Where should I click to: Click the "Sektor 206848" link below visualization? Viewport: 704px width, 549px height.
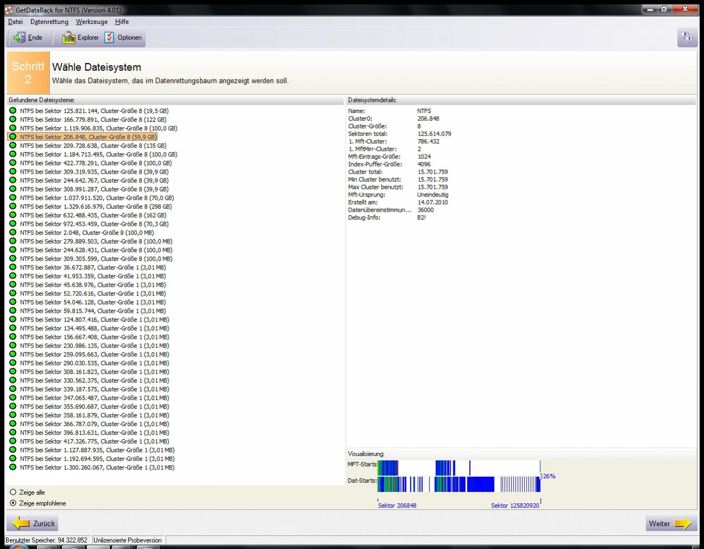pos(397,505)
